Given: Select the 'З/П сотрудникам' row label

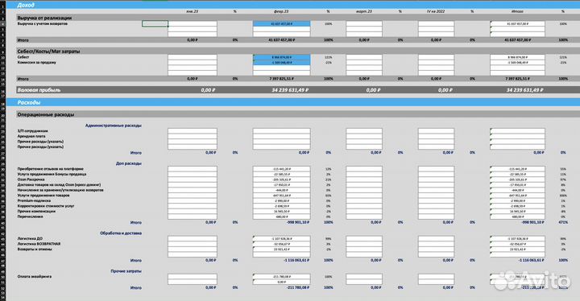Looking at the screenshot, I should click(32, 131).
